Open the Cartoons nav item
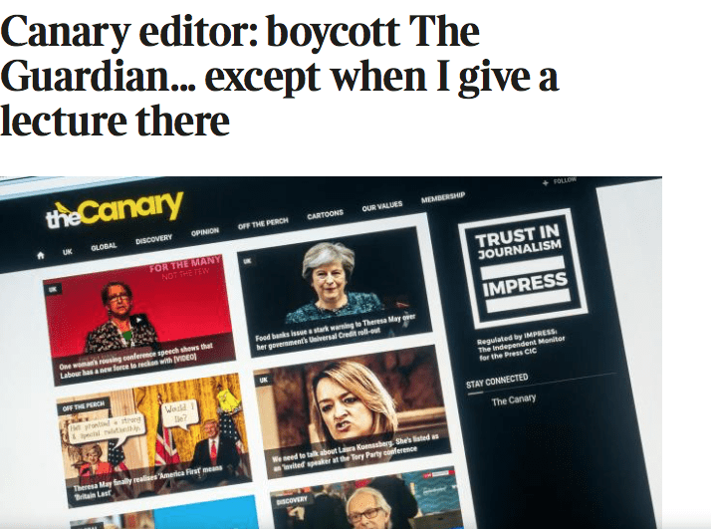 coord(325,214)
